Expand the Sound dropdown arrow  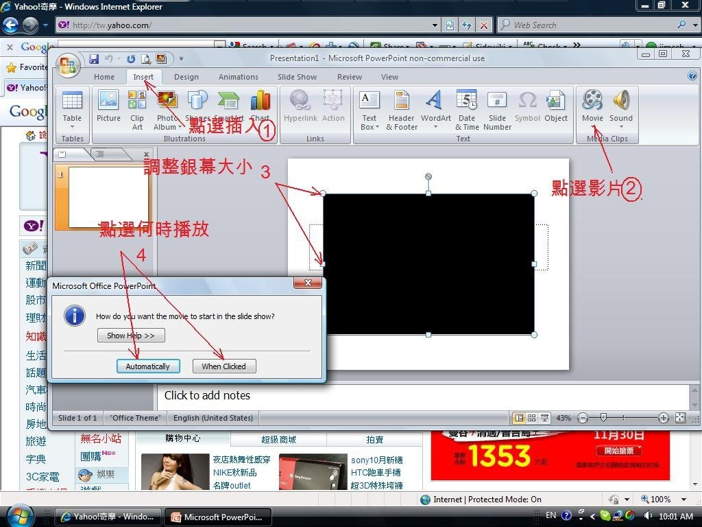[x=621, y=127]
